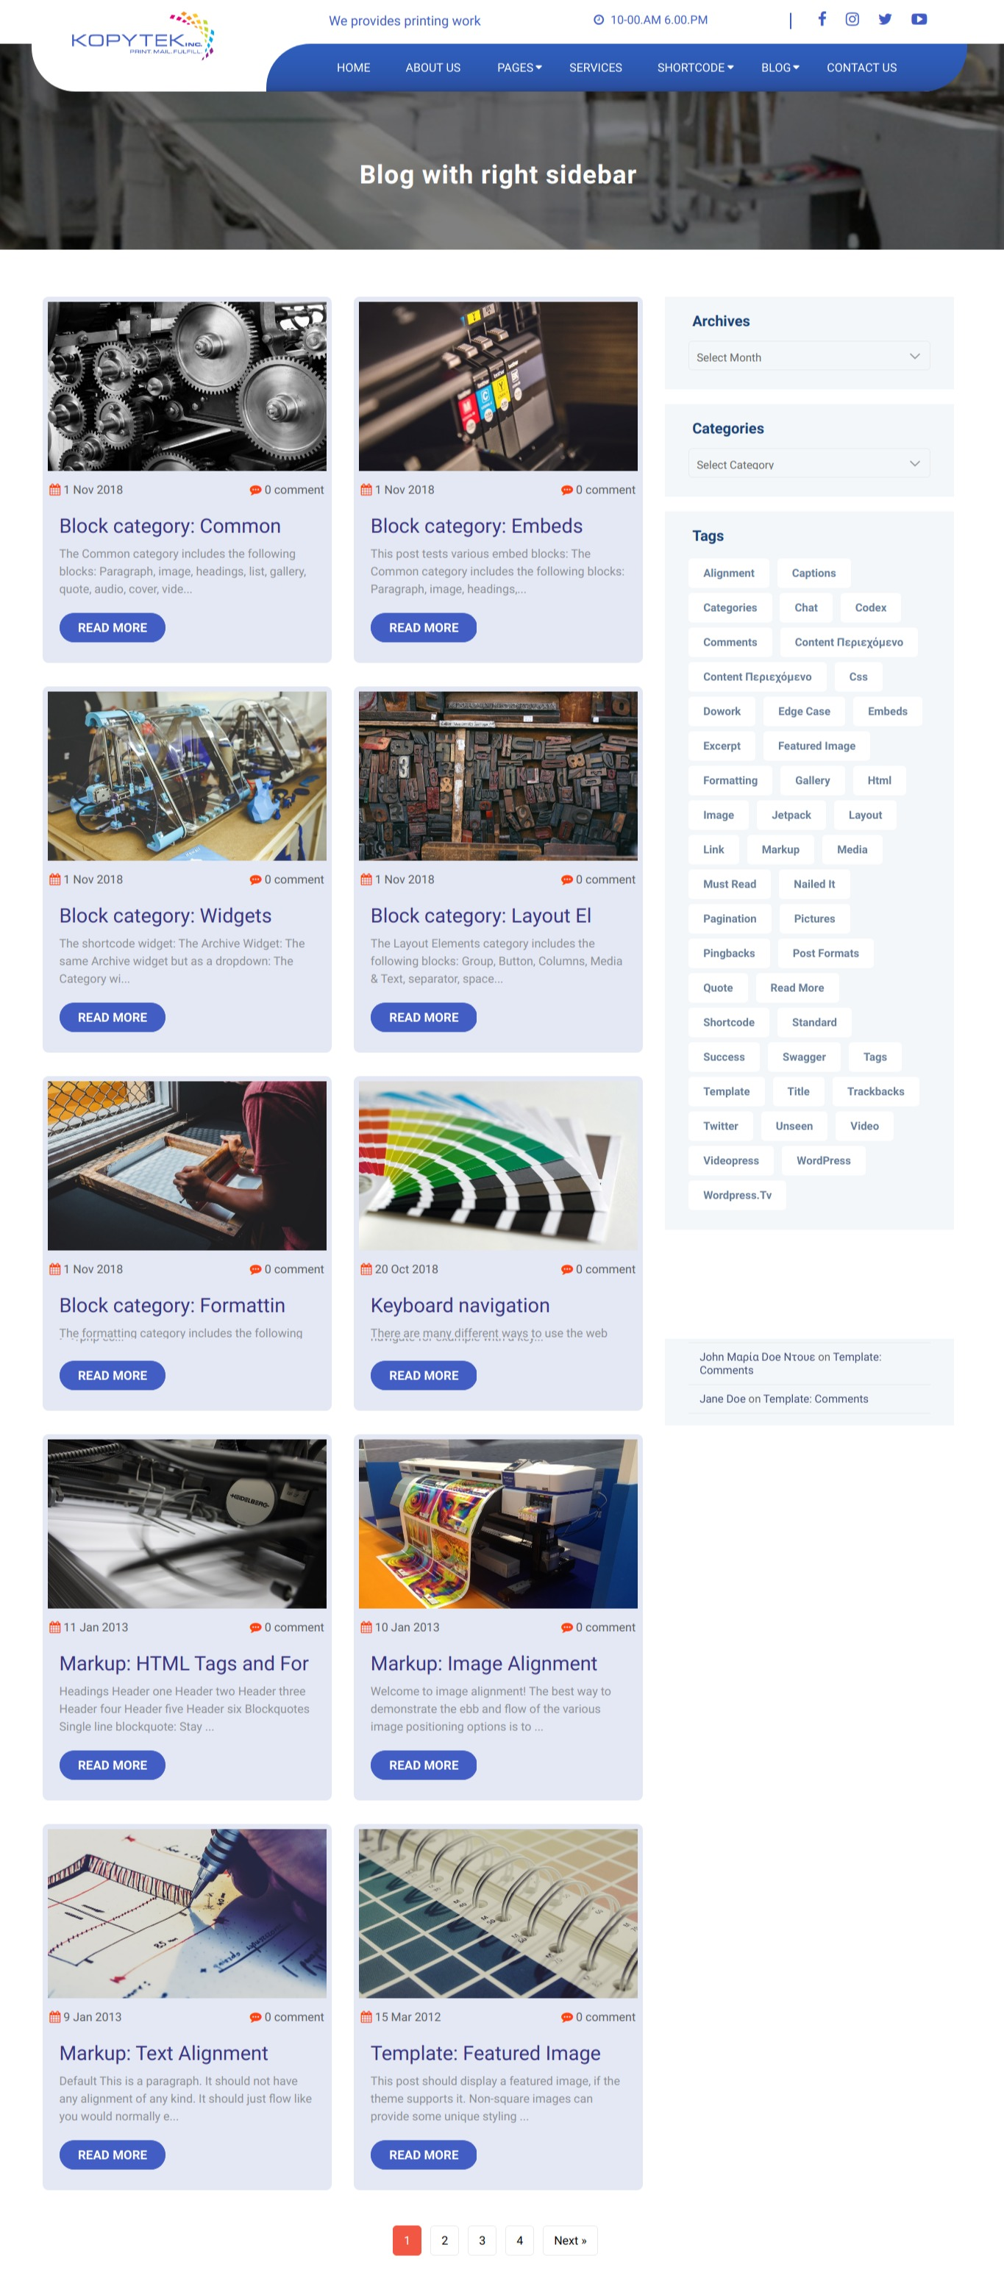1004x2281 pixels.
Task: Open the Pages menu dropdown
Action: pyautogui.click(x=519, y=68)
